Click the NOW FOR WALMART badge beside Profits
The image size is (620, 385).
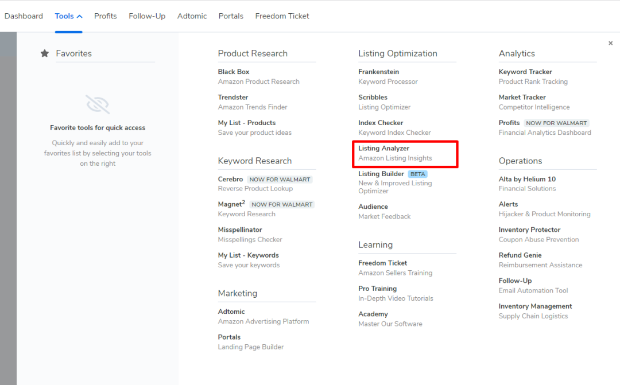[556, 123]
